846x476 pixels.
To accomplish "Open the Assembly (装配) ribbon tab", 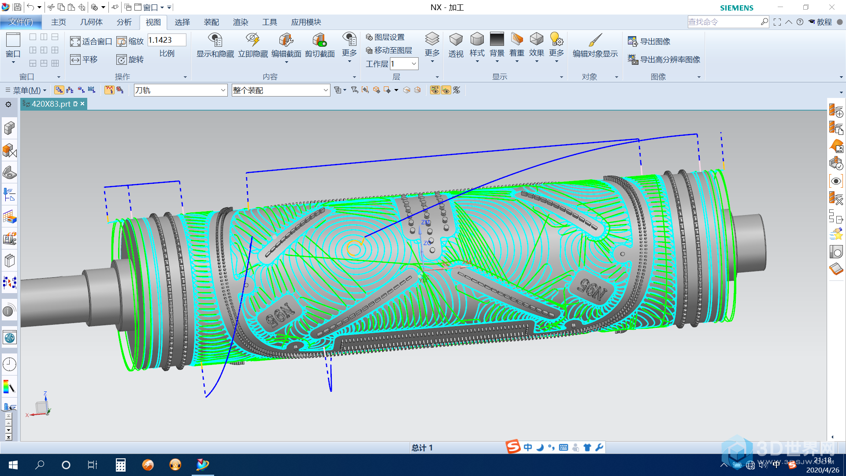I will point(211,22).
